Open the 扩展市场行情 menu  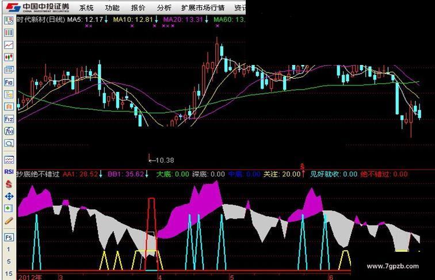point(203,8)
